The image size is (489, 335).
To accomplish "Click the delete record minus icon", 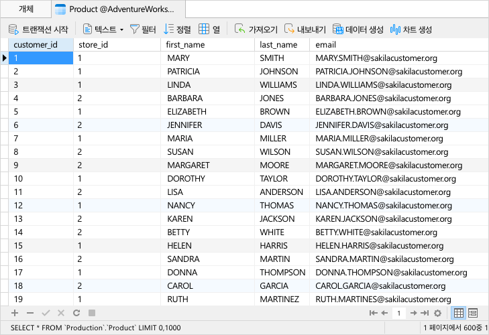I will 30,313.
